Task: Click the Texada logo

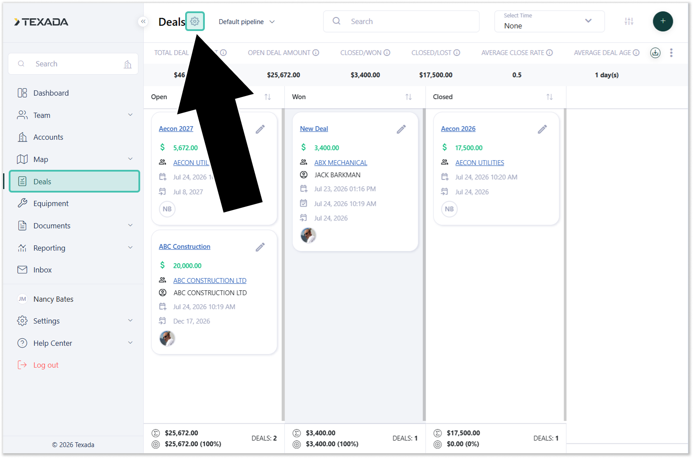Action: point(41,22)
